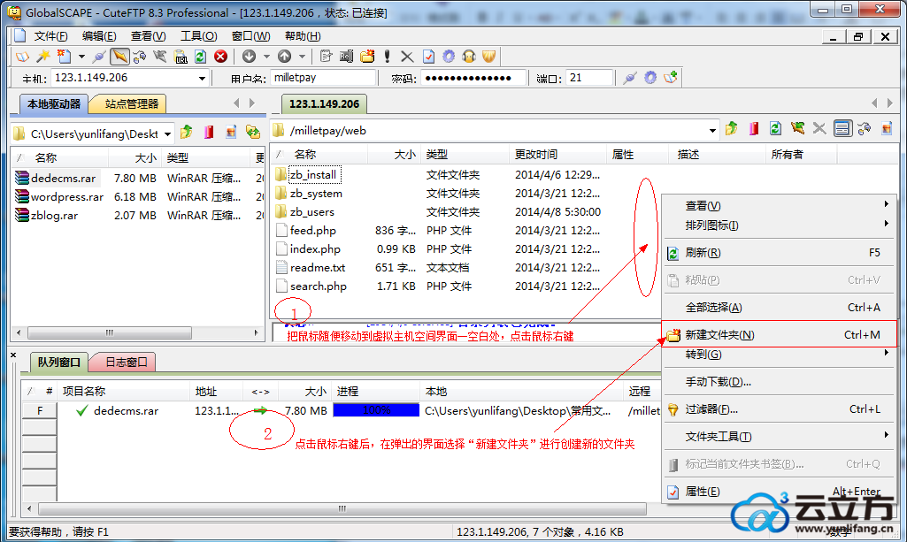Click the dedecms.rar 100% progress bar
Image resolution: width=907 pixels, height=542 pixels.
click(376, 410)
